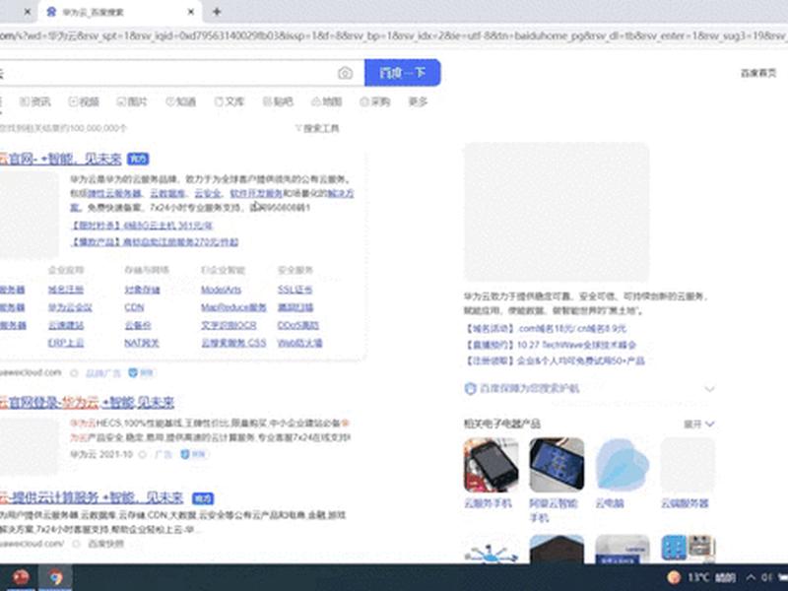Click the large Huawei Cloud image card placeholder

tap(557, 212)
